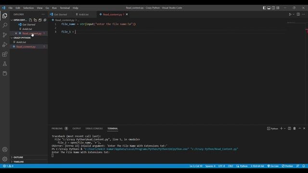This screenshot has width=308, height=173.
Task: Switch to Output panel tab
Action: [77, 128]
